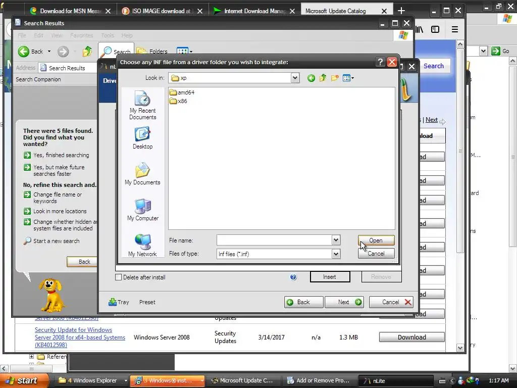Open View menu in Search Results window
The width and height of the screenshot is (517, 388).
[57, 35]
